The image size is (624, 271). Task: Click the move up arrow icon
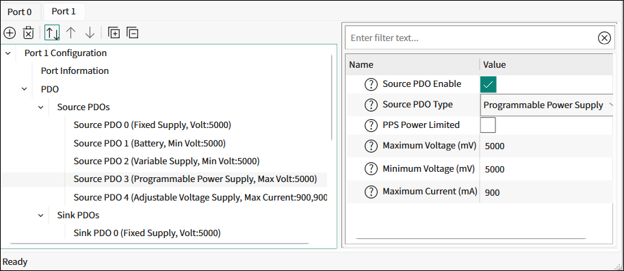pos(70,33)
